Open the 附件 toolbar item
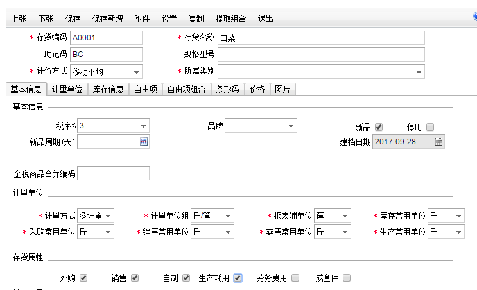Viewport: 477px width, 290px height. coord(142,19)
